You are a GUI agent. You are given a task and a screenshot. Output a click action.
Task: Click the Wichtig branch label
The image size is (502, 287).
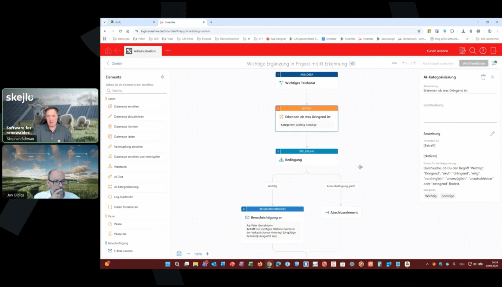(272, 186)
